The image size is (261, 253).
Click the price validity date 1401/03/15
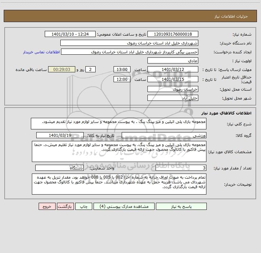click(173, 79)
